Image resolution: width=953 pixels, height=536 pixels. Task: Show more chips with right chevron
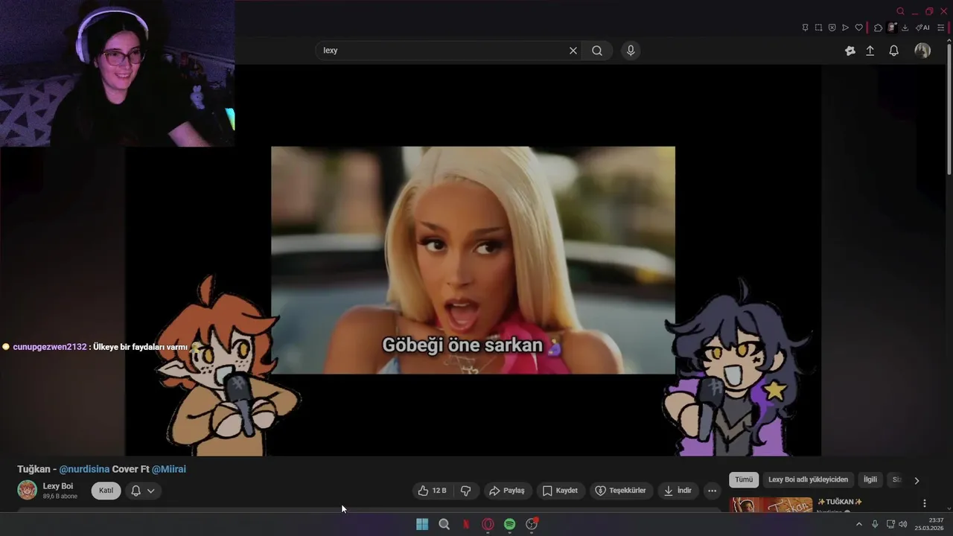tap(917, 480)
